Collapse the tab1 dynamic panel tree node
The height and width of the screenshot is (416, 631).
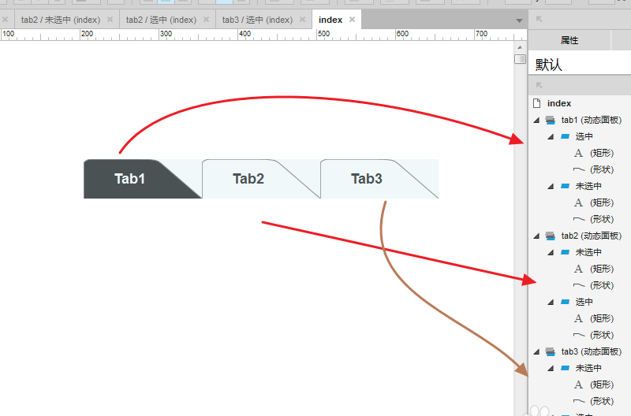click(537, 121)
